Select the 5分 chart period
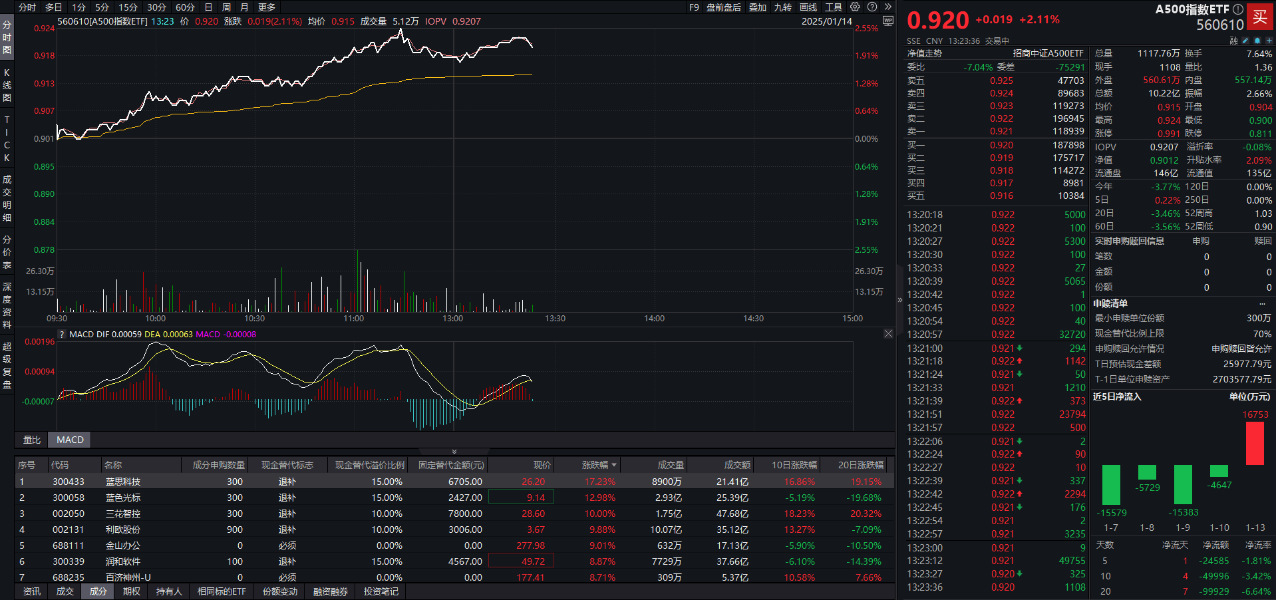The image size is (1276, 600). coord(102,7)
